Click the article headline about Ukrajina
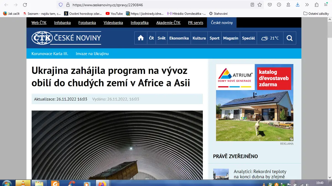Screen dimensions: 332x186 (111, 77)
